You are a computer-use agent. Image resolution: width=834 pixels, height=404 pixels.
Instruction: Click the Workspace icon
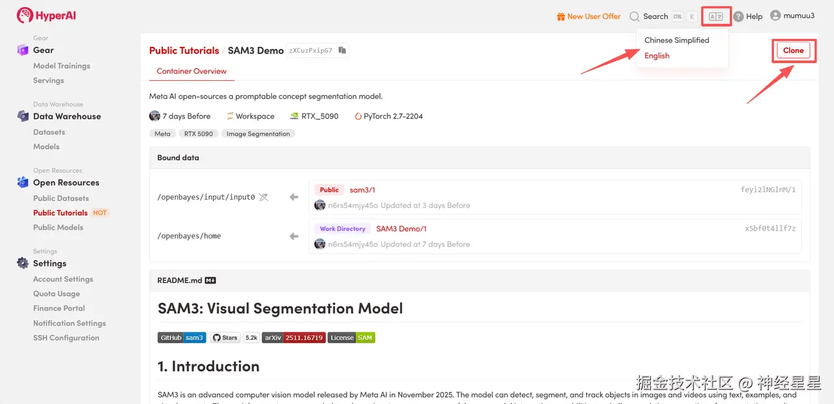230,116
